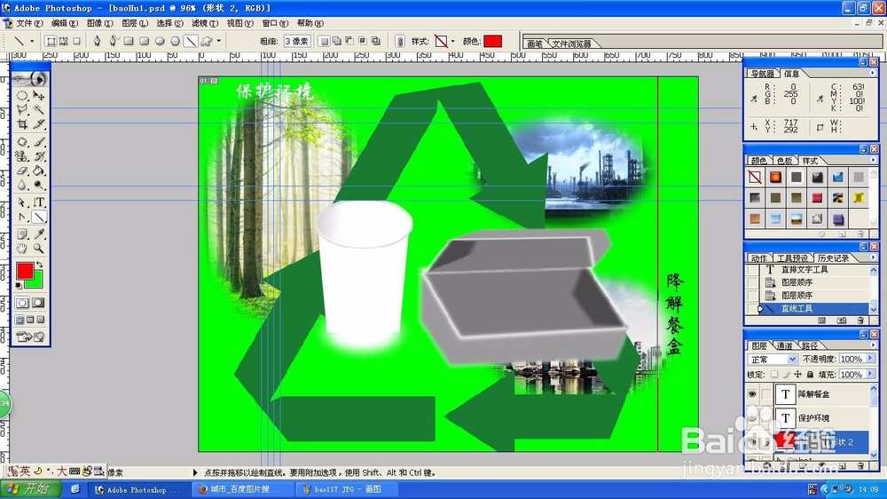Select the Dodge tool
This screenshot has width=887, height=499.
pyautogui.click(x=38, y=184)
